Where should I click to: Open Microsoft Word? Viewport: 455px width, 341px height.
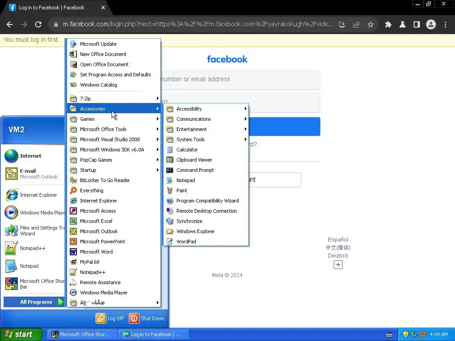(114, 252)
